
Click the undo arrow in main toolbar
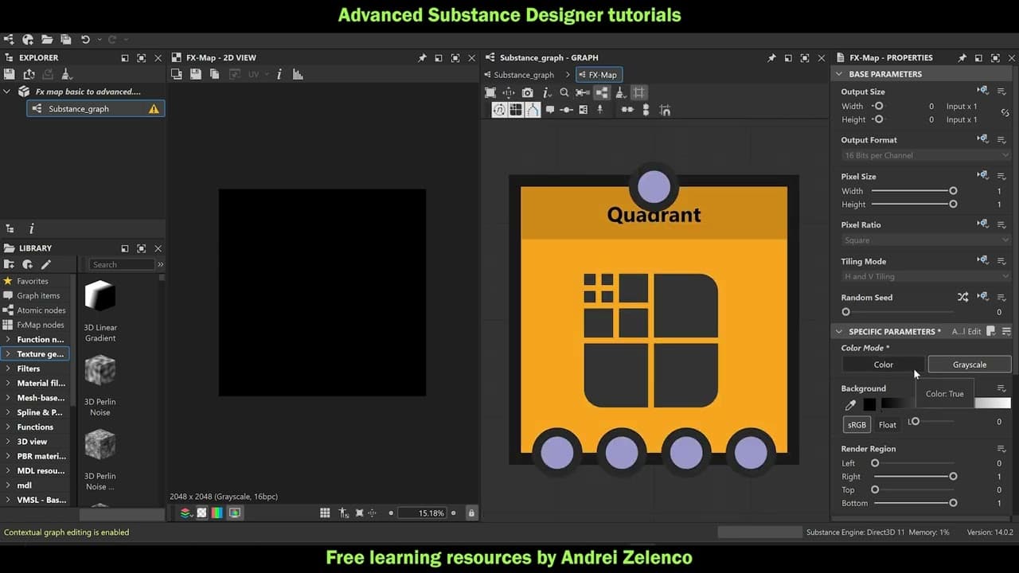pos(85,39)
